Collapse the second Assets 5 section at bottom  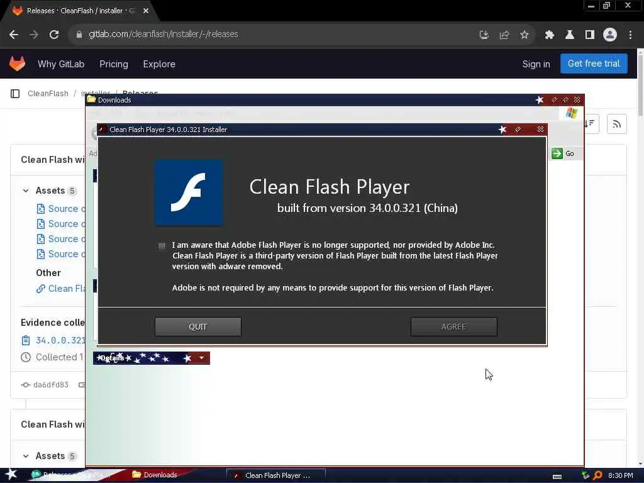[25, 456]
